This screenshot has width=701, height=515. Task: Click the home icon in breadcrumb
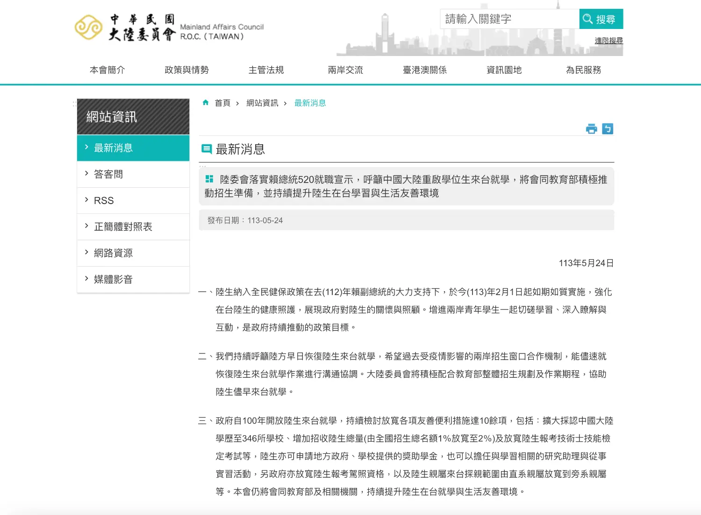(206, 103)
